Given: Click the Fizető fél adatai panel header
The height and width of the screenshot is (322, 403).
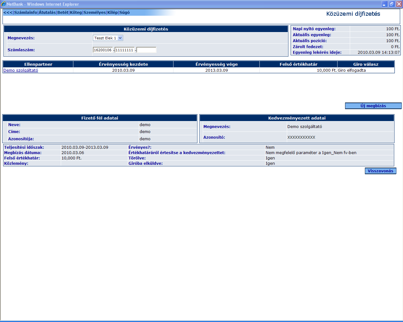Looking at the screenshot, I should [x=100, y=118].
